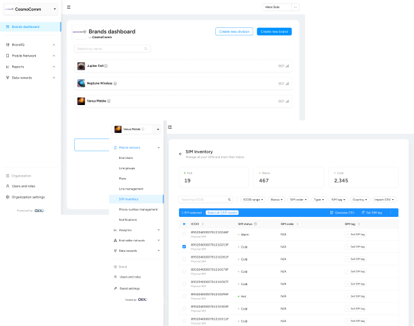This screenshot has height=326, width=414.
Task: Check the box for the Hot status SIM row
Action: click(184, 297)
